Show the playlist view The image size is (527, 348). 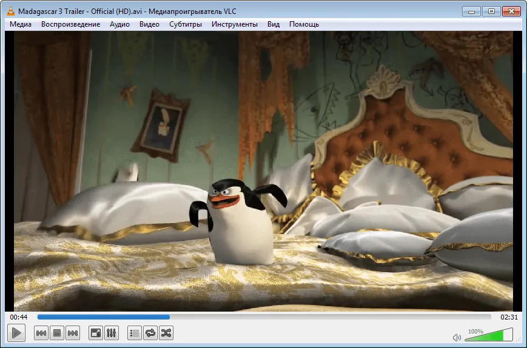pos(135,333)
